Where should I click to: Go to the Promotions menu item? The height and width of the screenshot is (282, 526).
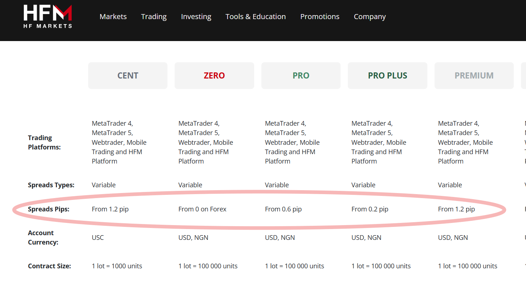320,17
